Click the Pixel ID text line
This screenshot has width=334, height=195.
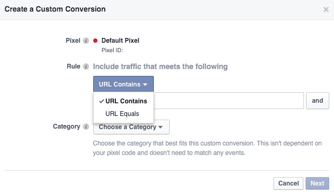click(112, 50)
